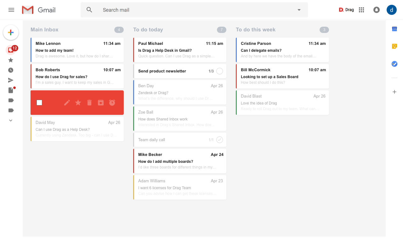This screenshot has height=251, width=403.
Task: Open the Google apps grid
Action: (x=361, y=10)
